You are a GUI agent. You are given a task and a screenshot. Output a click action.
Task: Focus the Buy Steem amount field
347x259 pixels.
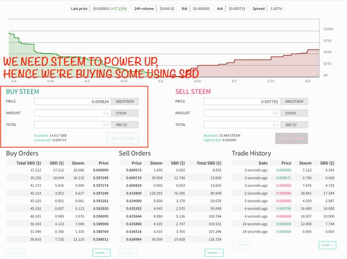point(73,113)
